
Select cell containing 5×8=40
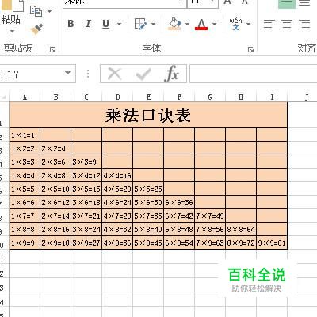[x=148, y=229]
